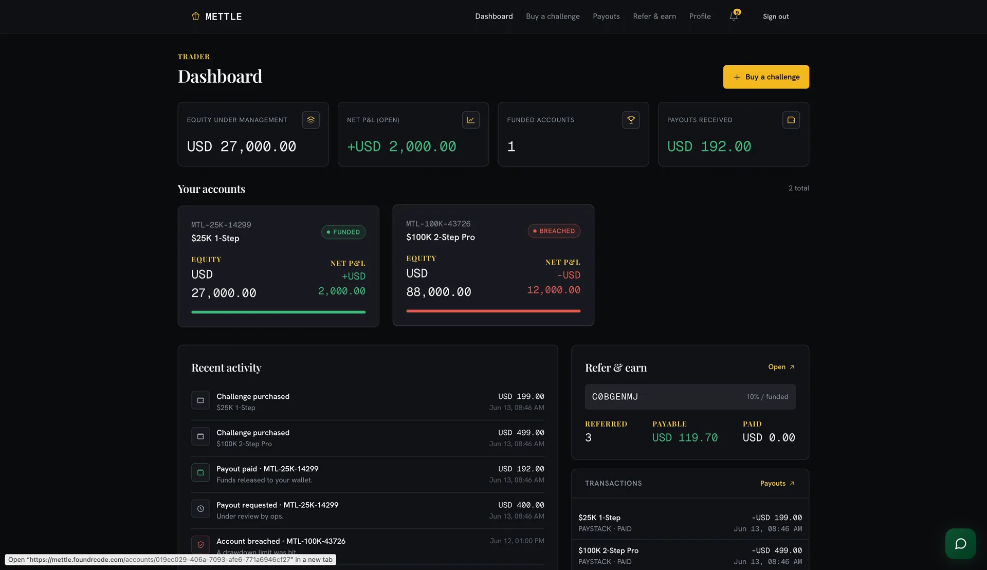
Task: Click Sign out
Action: [x=776, y=16]
